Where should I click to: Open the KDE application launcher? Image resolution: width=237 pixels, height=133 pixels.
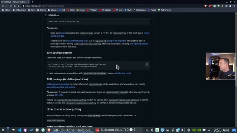[x=3, y=130]
